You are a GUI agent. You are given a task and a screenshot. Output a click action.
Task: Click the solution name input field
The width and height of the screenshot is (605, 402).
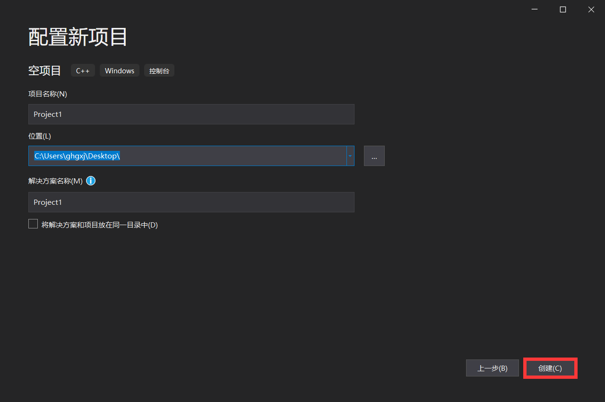pyautogui.click(x=191, y=202)
